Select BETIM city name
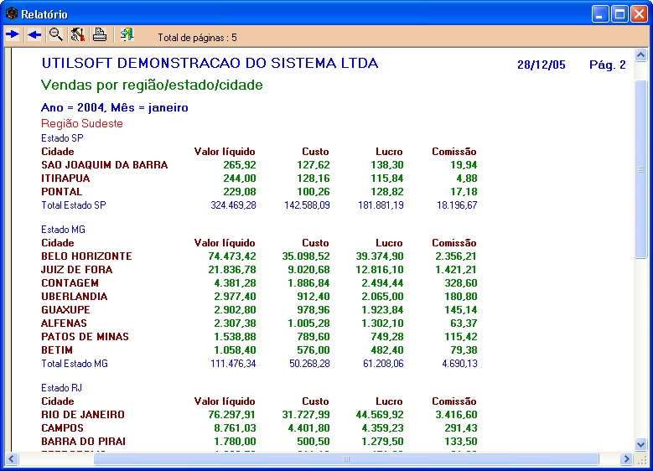The image size is (653, 471). (57, 350)
